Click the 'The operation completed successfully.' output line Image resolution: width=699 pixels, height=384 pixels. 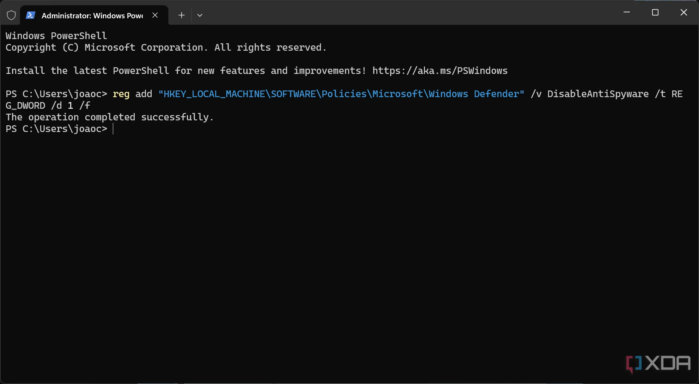110,117
